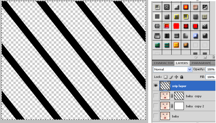The width and height of the screenshot is (216, 123).
Task: Select the striped layer mask on baby copy
Action: pyautogui.click(x=179, y=96)
